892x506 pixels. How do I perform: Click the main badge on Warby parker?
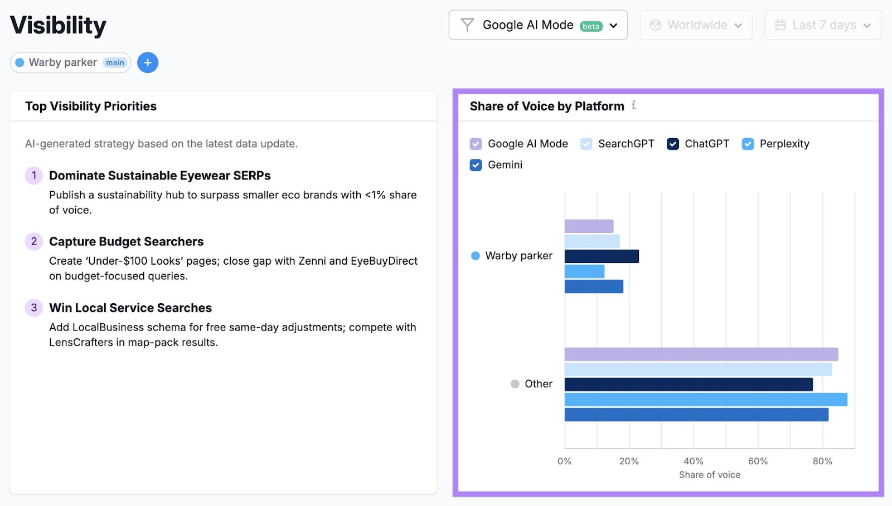(x=115, y=62)
